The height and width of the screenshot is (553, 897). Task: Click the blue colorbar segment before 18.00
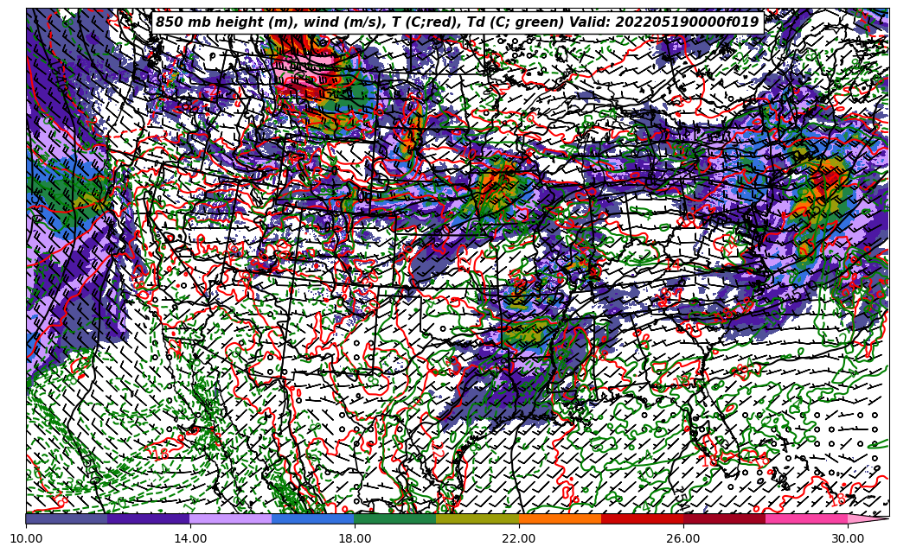[313, 518]
